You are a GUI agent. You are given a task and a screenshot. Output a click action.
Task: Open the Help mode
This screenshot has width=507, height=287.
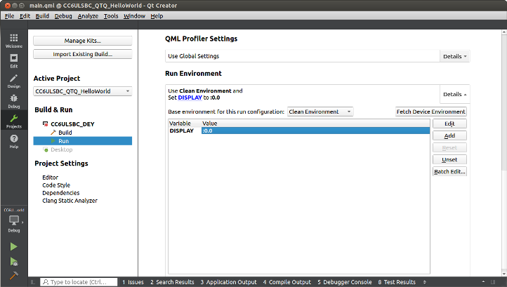(x=14, y=141)
